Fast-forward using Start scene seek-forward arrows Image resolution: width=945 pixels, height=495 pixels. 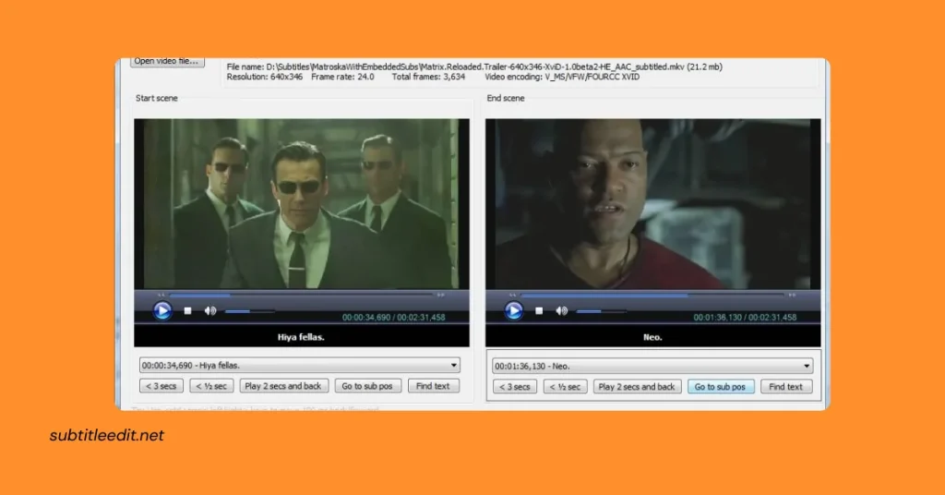click(440, 295)
